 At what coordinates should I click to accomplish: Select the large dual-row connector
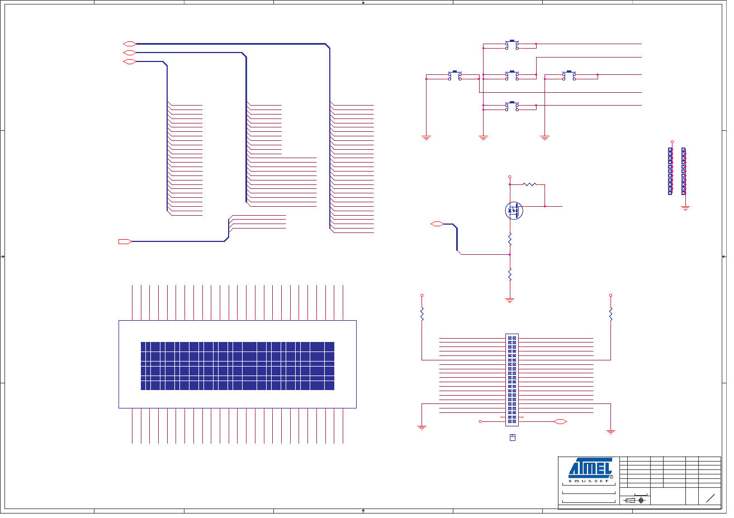(512, 380)
